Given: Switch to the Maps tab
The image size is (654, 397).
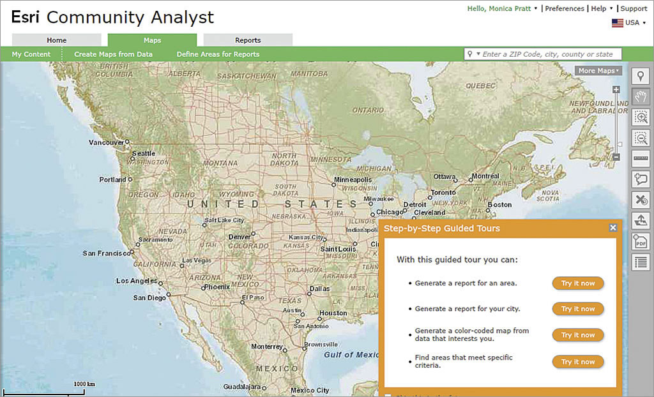Looking at the screenshot, I should 152,40.
